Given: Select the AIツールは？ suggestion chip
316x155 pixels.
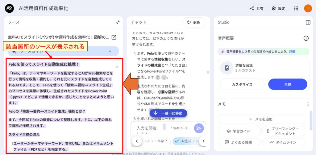Looking at the screenshot, I should click(155, 141).
